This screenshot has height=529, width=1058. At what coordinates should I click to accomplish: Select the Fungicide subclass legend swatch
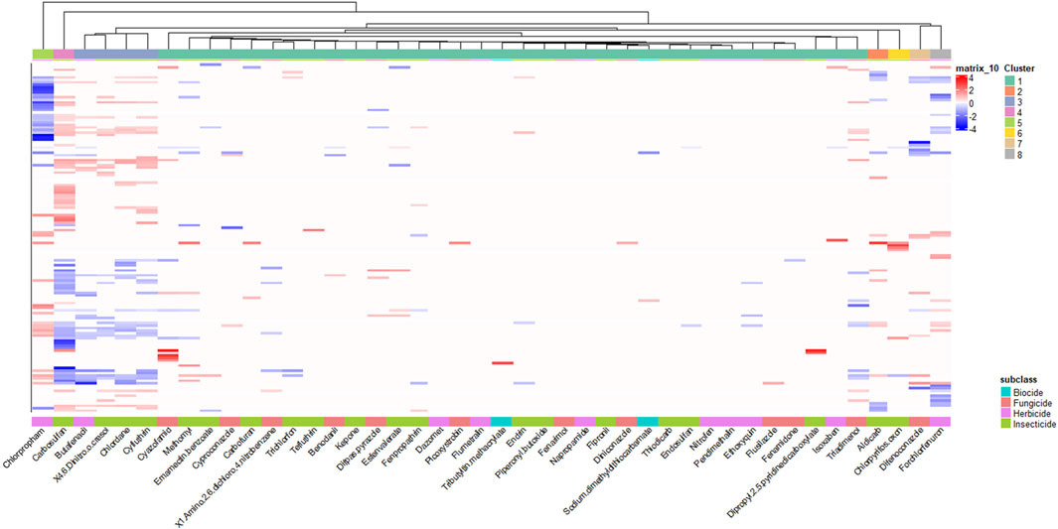[1007, 402]
